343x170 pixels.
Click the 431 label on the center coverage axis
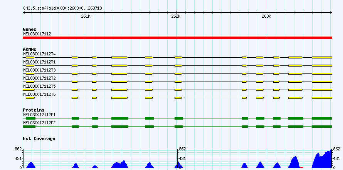(182, 158)
